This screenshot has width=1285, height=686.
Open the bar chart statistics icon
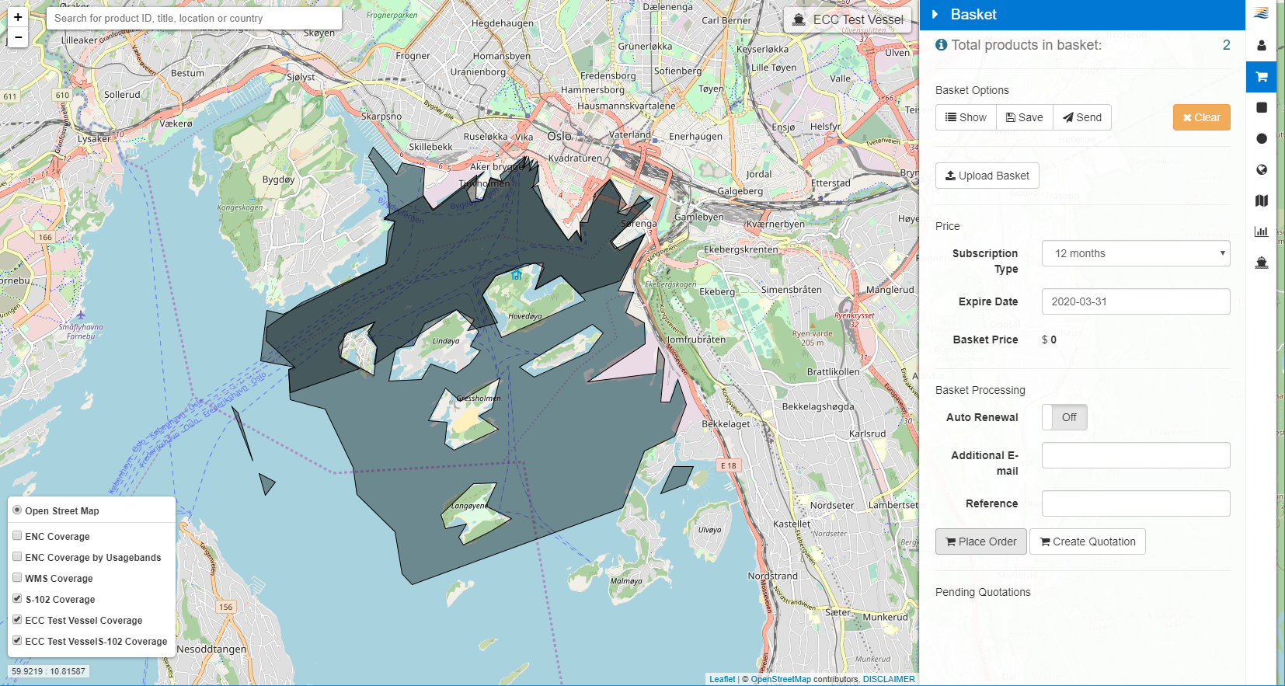(1261, 232)
